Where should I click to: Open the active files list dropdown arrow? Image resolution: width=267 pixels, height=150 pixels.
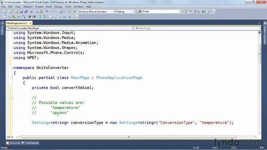coord(259,23)
